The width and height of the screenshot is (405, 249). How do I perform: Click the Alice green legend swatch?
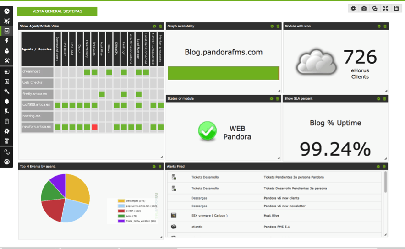[121, 216]
